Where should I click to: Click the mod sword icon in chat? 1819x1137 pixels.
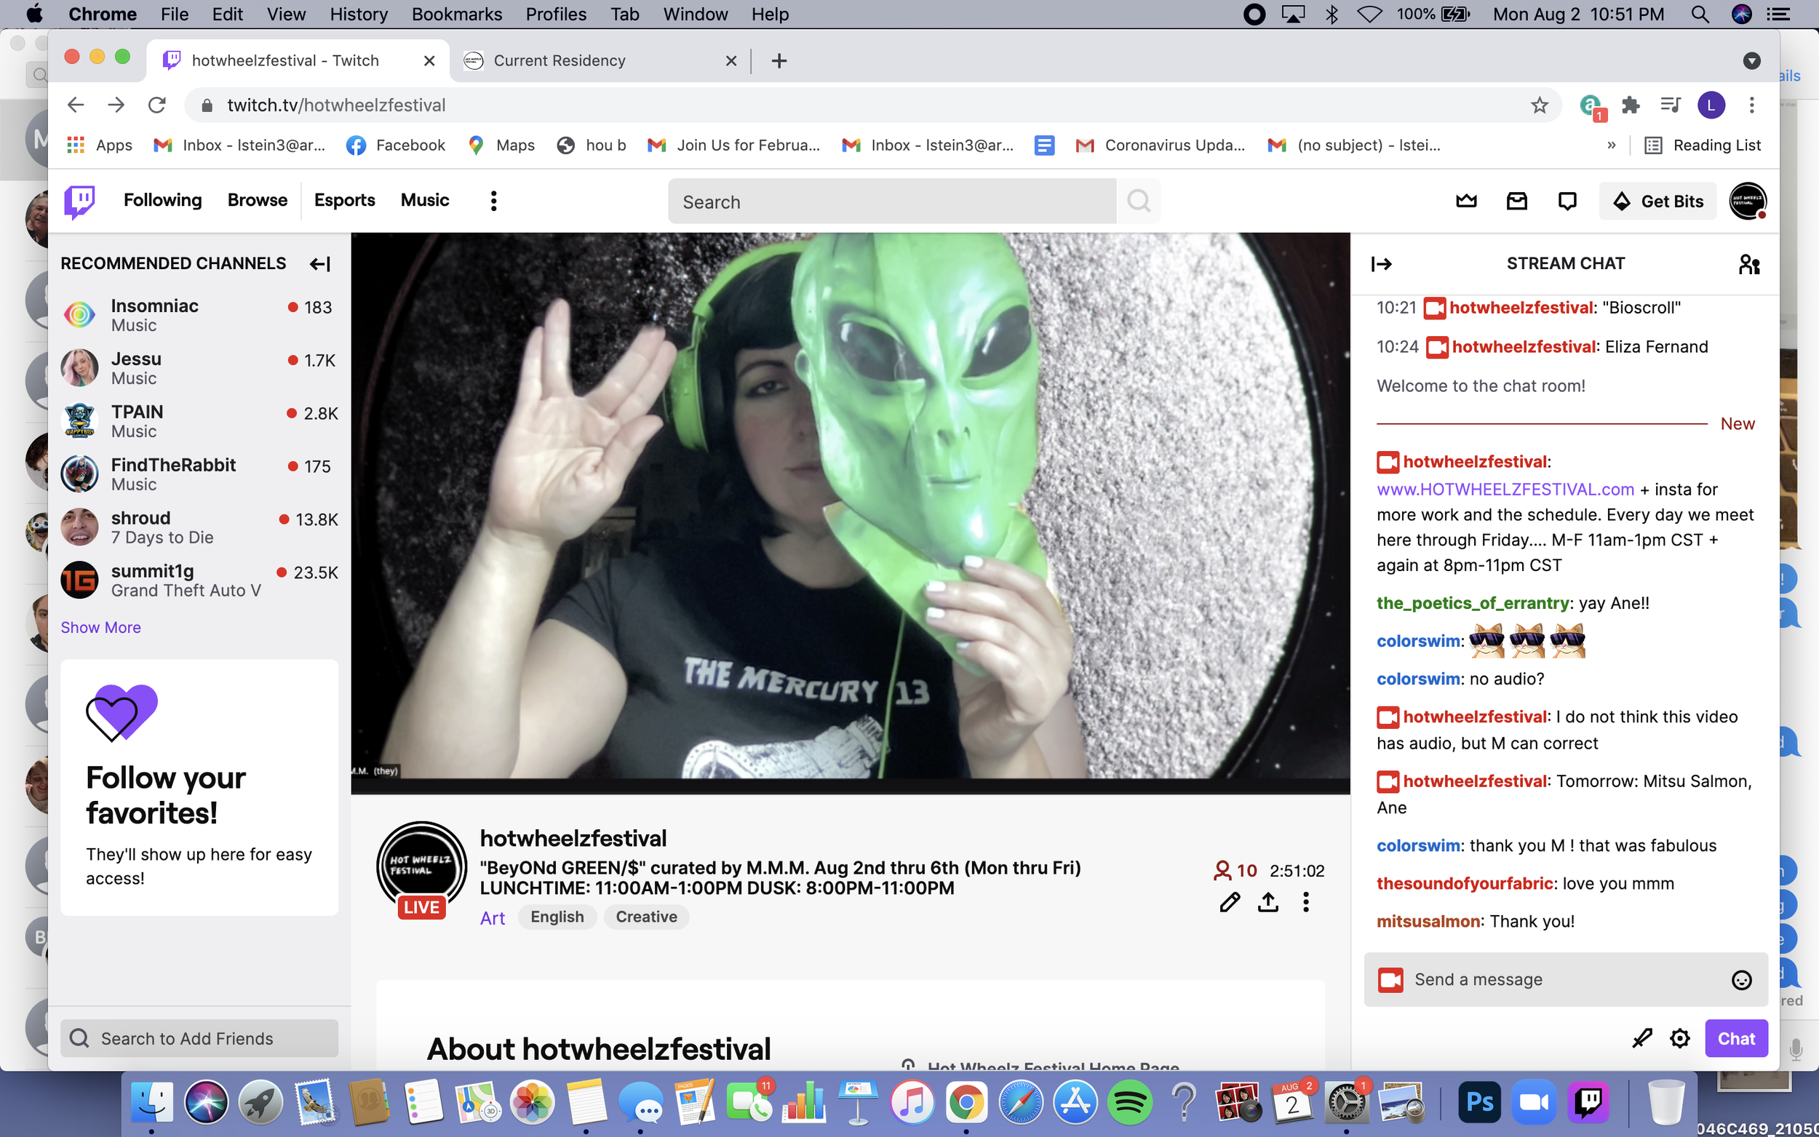click(1641, 1039)
